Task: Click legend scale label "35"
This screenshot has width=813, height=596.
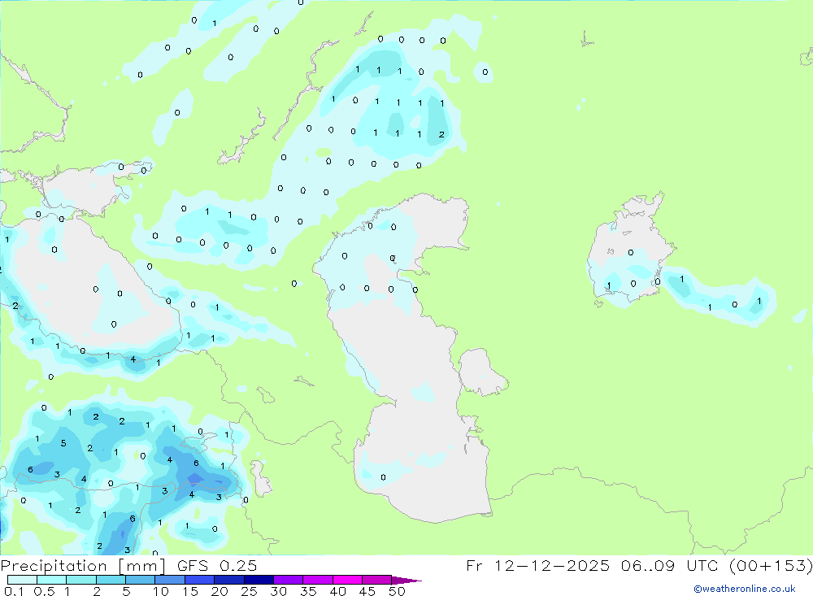Action: 308,591
